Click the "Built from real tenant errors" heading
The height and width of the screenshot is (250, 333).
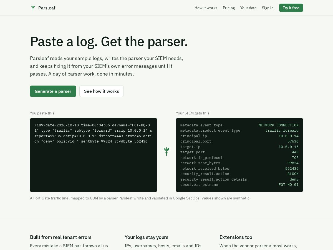pos(61,237)
